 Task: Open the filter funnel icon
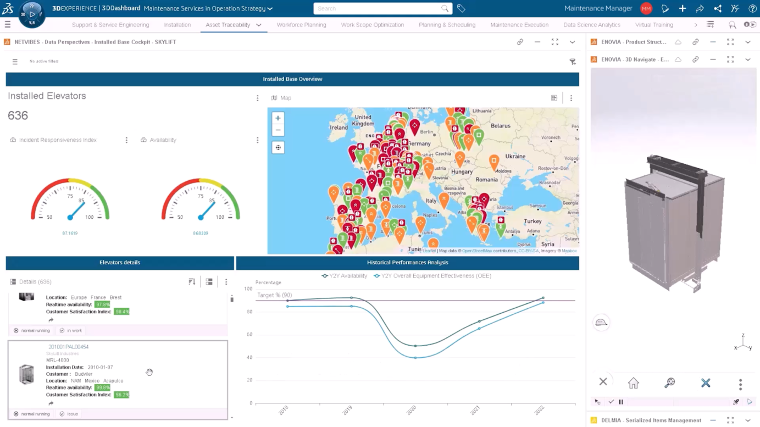(573, 62)
